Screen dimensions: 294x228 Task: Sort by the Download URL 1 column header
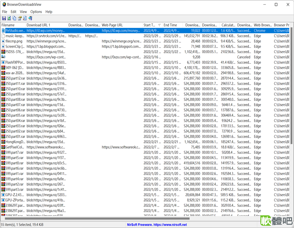point(46,25)
